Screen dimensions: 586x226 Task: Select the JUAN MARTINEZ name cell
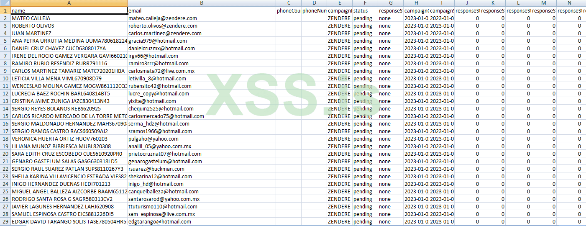[69, 33]
